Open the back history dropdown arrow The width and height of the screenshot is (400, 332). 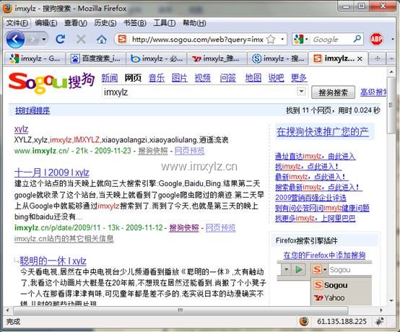pos(43,39)
